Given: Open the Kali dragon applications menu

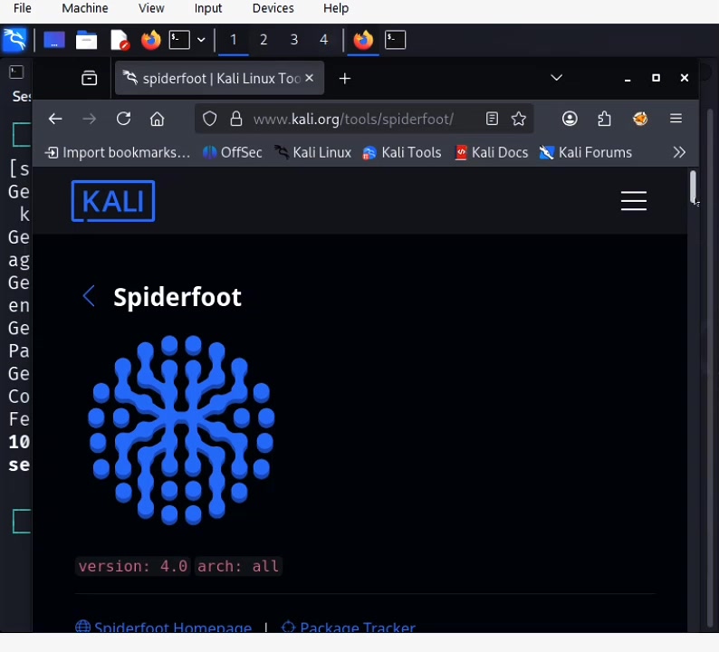Looking at the screenshot, I should (x=14, y=40).
